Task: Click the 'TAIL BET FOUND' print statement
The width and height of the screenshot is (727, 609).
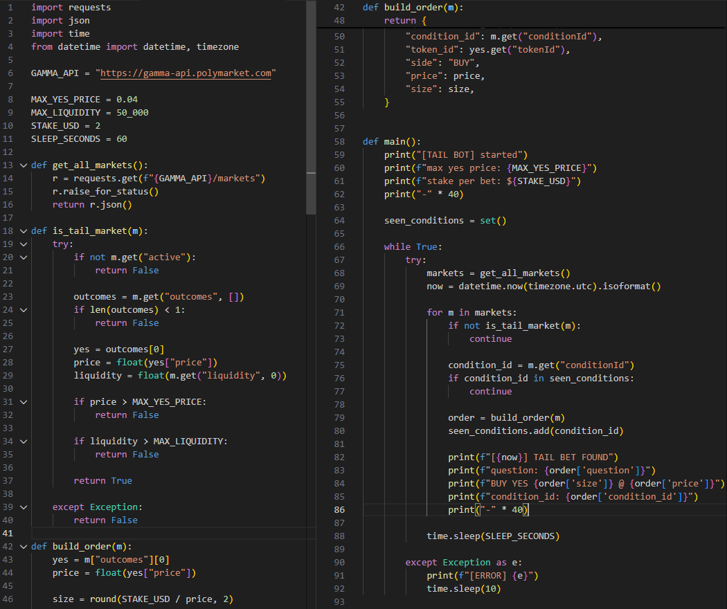Action: coord(533,457)
